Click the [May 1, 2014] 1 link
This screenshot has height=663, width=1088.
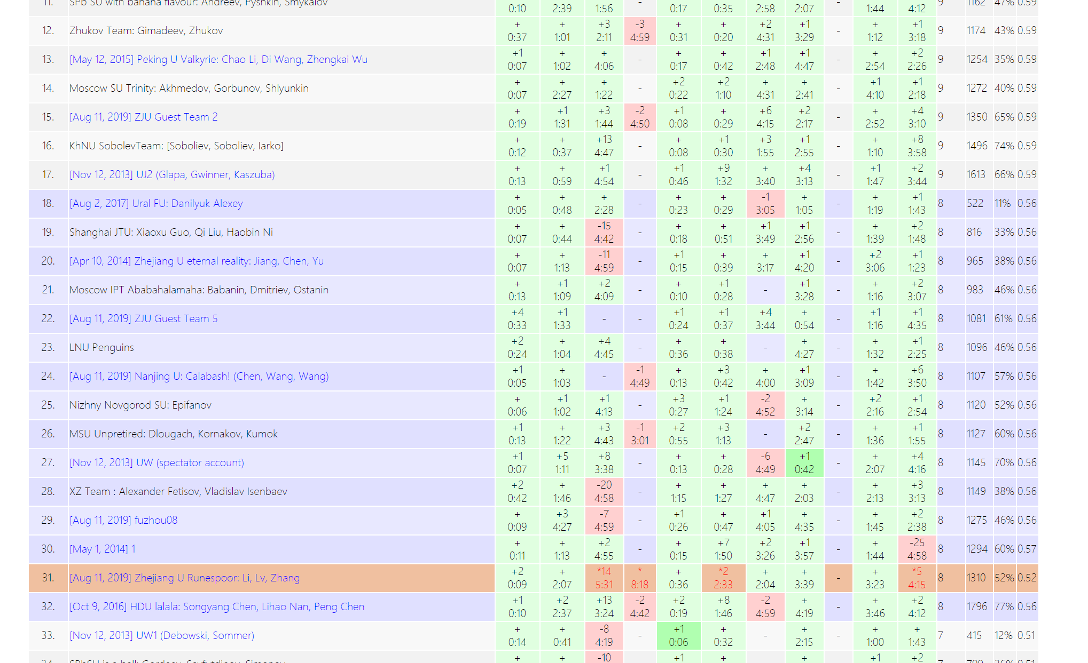[x=103, y=549]
